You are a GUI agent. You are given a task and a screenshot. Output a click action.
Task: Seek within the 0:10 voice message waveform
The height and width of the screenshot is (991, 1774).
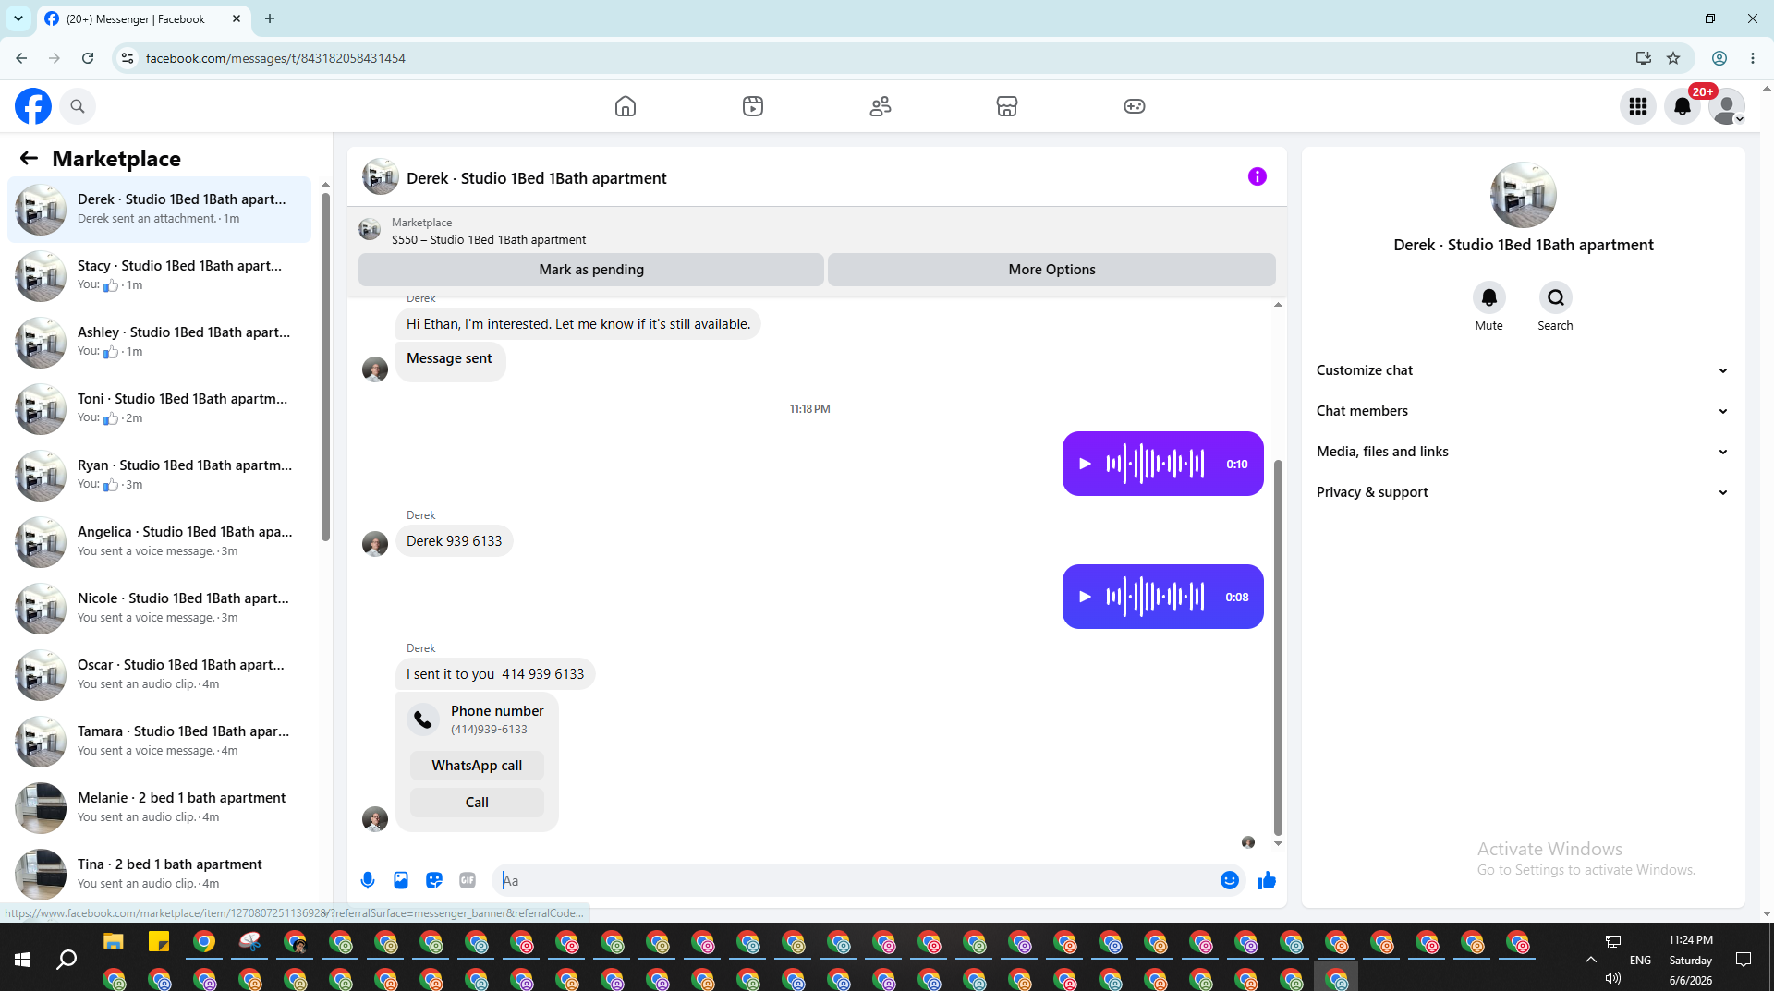coord(1156,464)
